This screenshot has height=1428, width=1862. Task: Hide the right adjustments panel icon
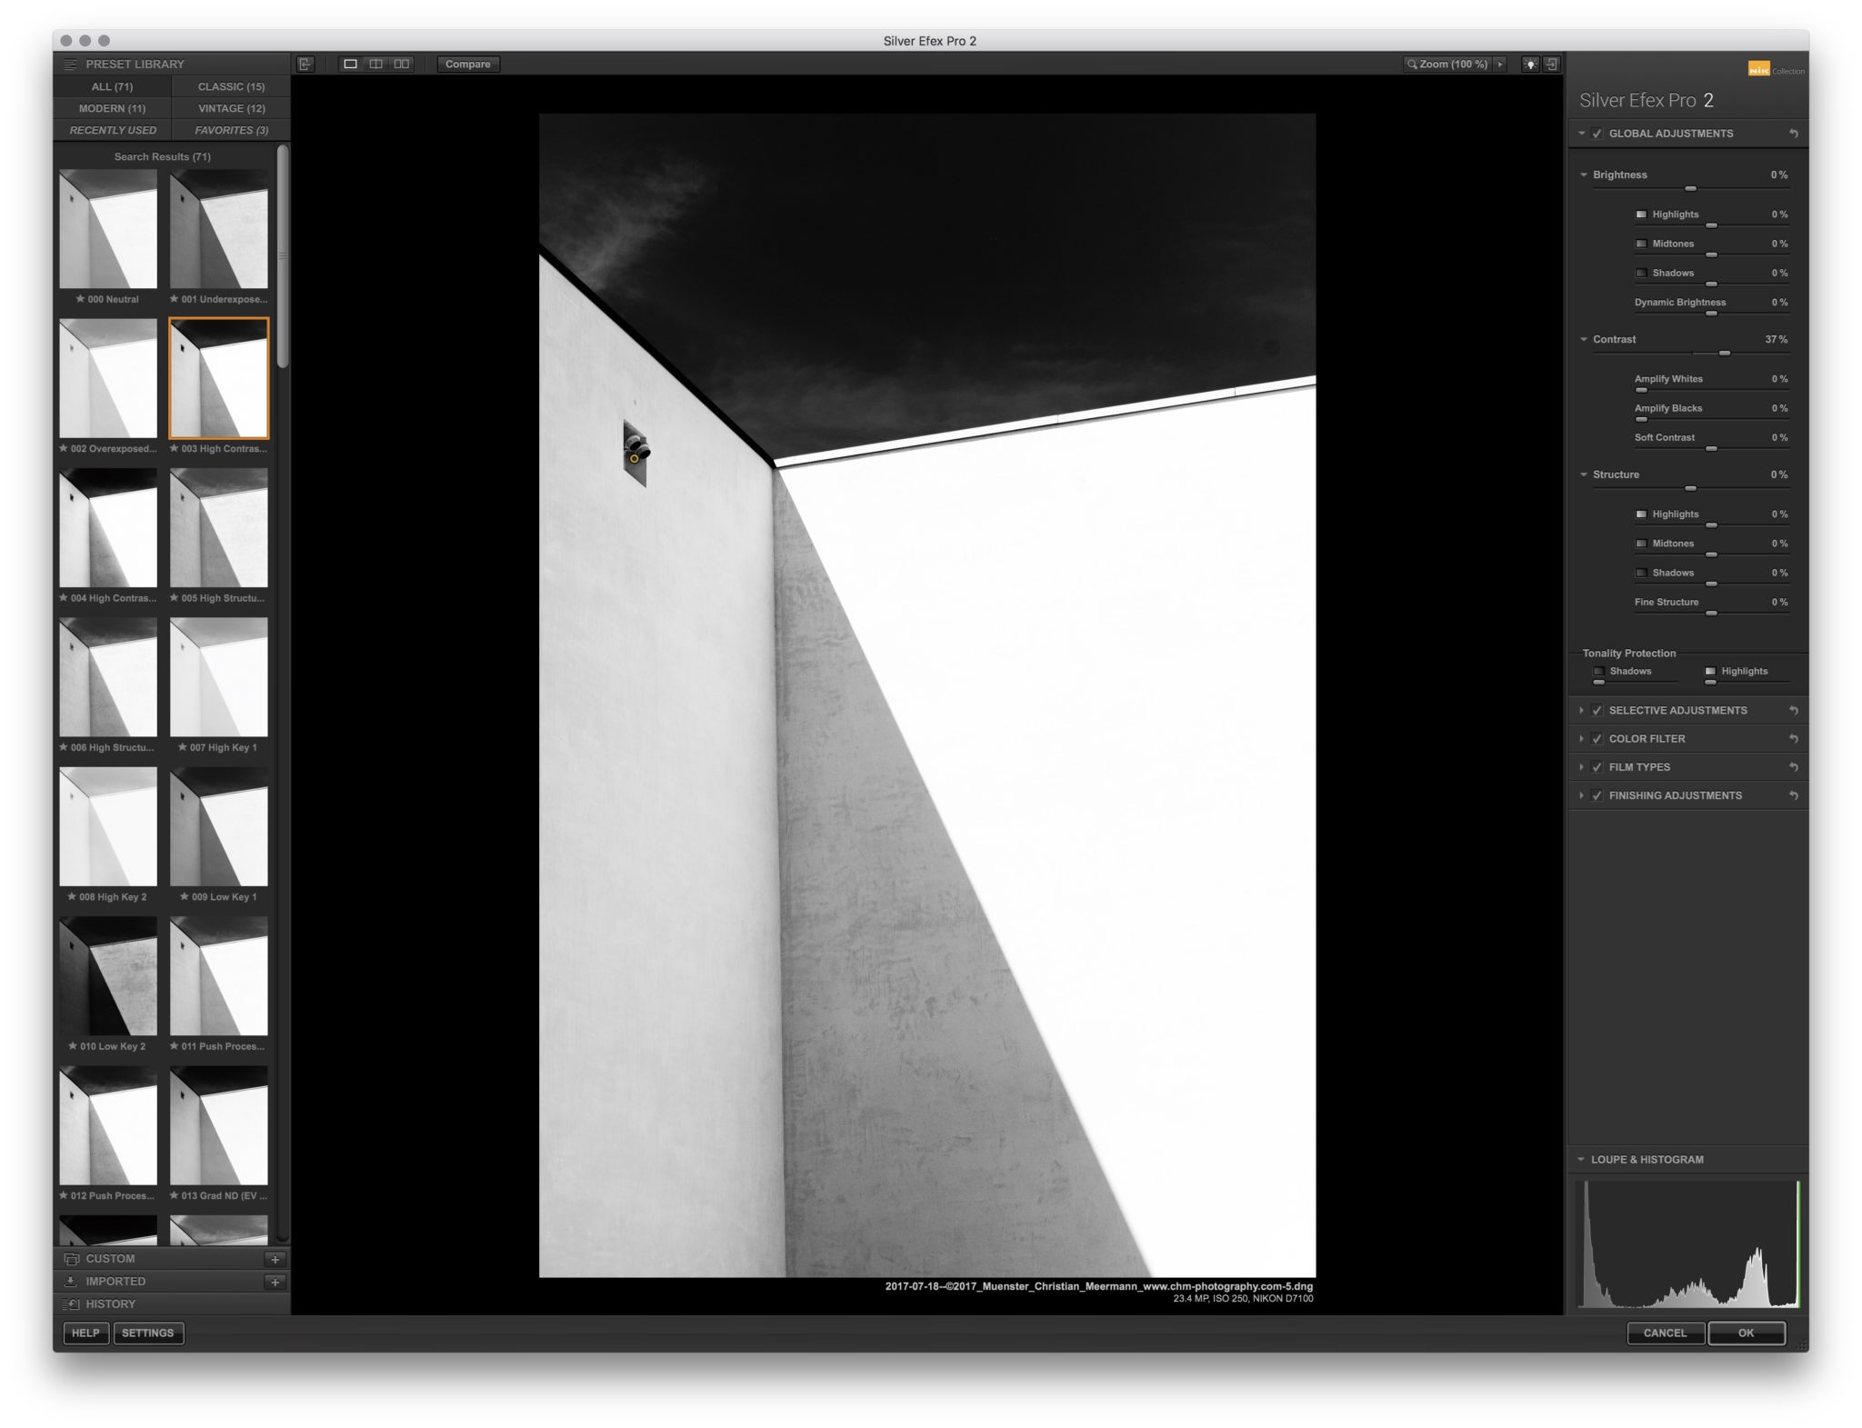click(x=1552, y=64)
